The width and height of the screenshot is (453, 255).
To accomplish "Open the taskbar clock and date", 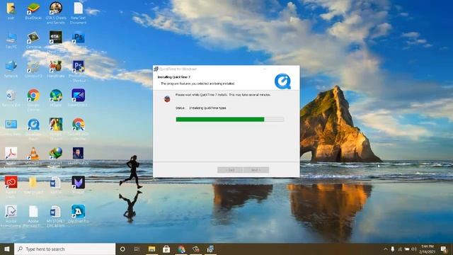I will pyautogui.click(x=428, y=249).
